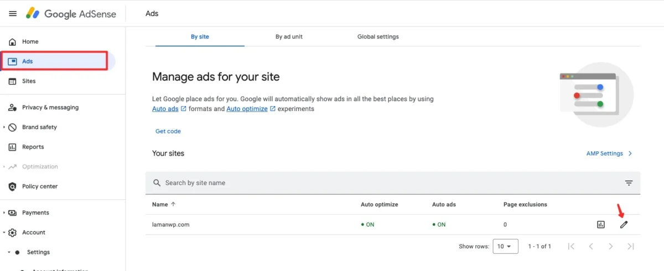Click the Get code link
Image resolution: width=664 pixels, height=271 pixels.
[x=168, y=131]
